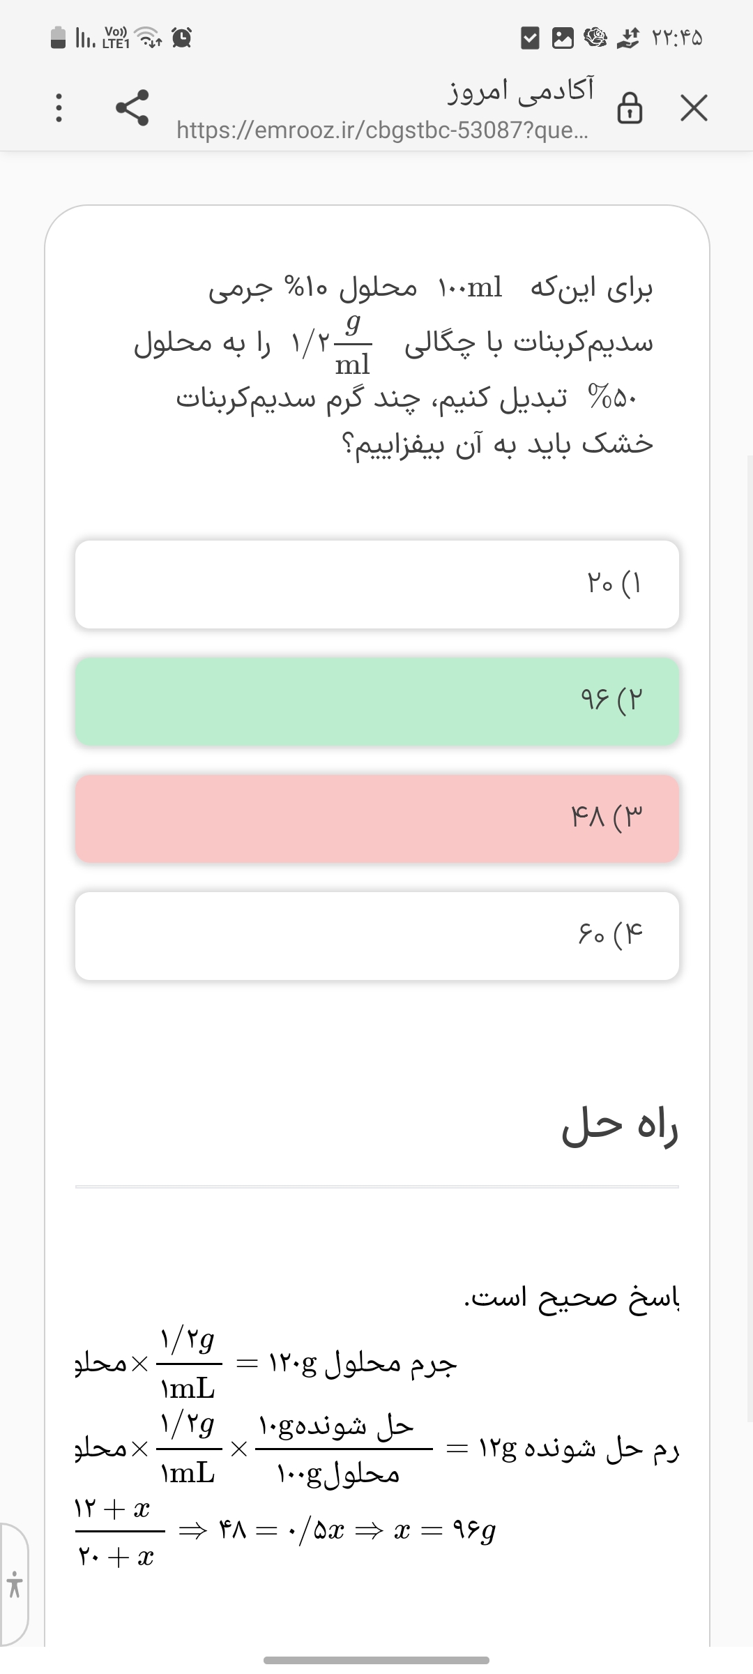
Task: Tap the battery status icon
Action: point(59,38)
